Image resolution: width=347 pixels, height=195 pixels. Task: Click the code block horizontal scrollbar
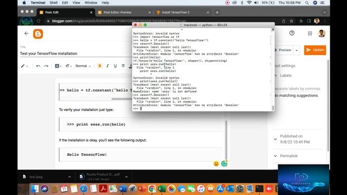pos(121,99)
